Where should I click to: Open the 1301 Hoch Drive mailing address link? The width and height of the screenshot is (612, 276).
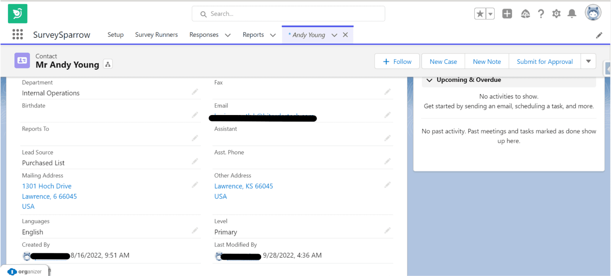[x=47, y=186]
